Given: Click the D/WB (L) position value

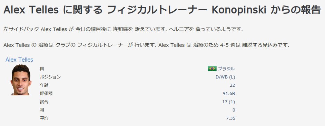Looking at the screenshot, I should click(225, 77).
